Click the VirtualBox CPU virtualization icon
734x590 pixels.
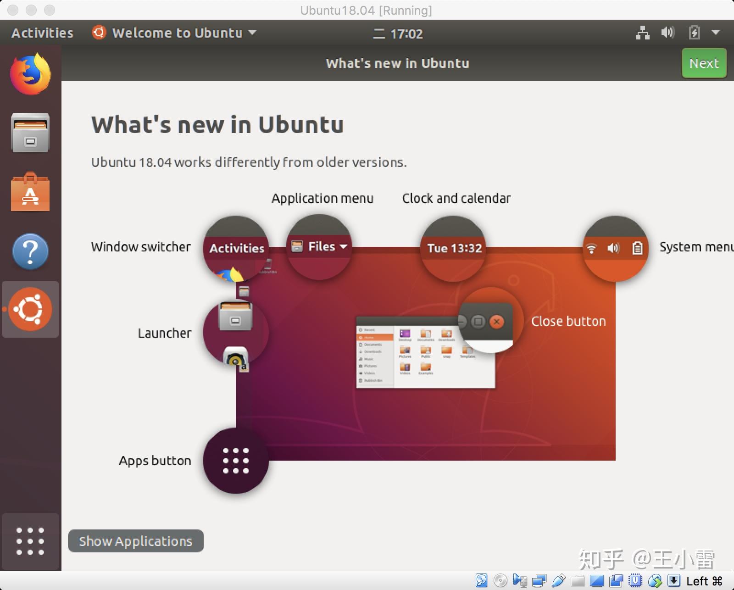pyautogui.click(x=635, y=580)
